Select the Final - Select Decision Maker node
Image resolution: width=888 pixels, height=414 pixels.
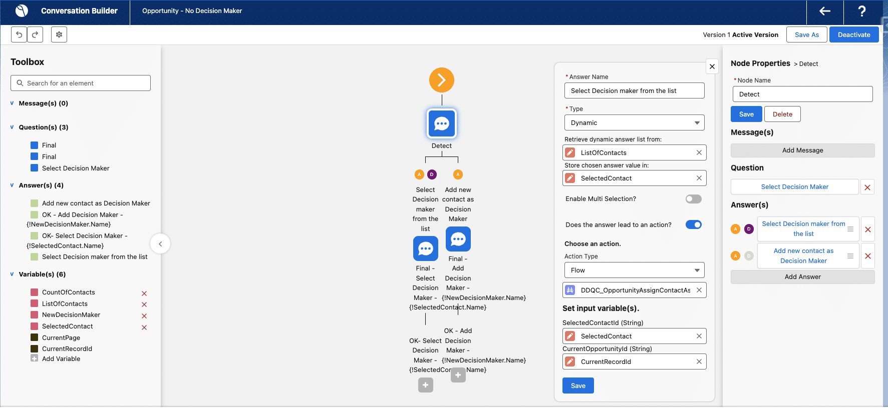pyautogui.click(x=426, y=248)
